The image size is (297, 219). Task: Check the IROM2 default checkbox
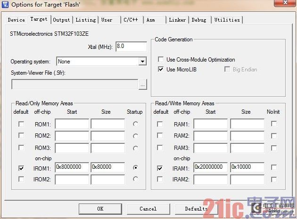(21, 179)
